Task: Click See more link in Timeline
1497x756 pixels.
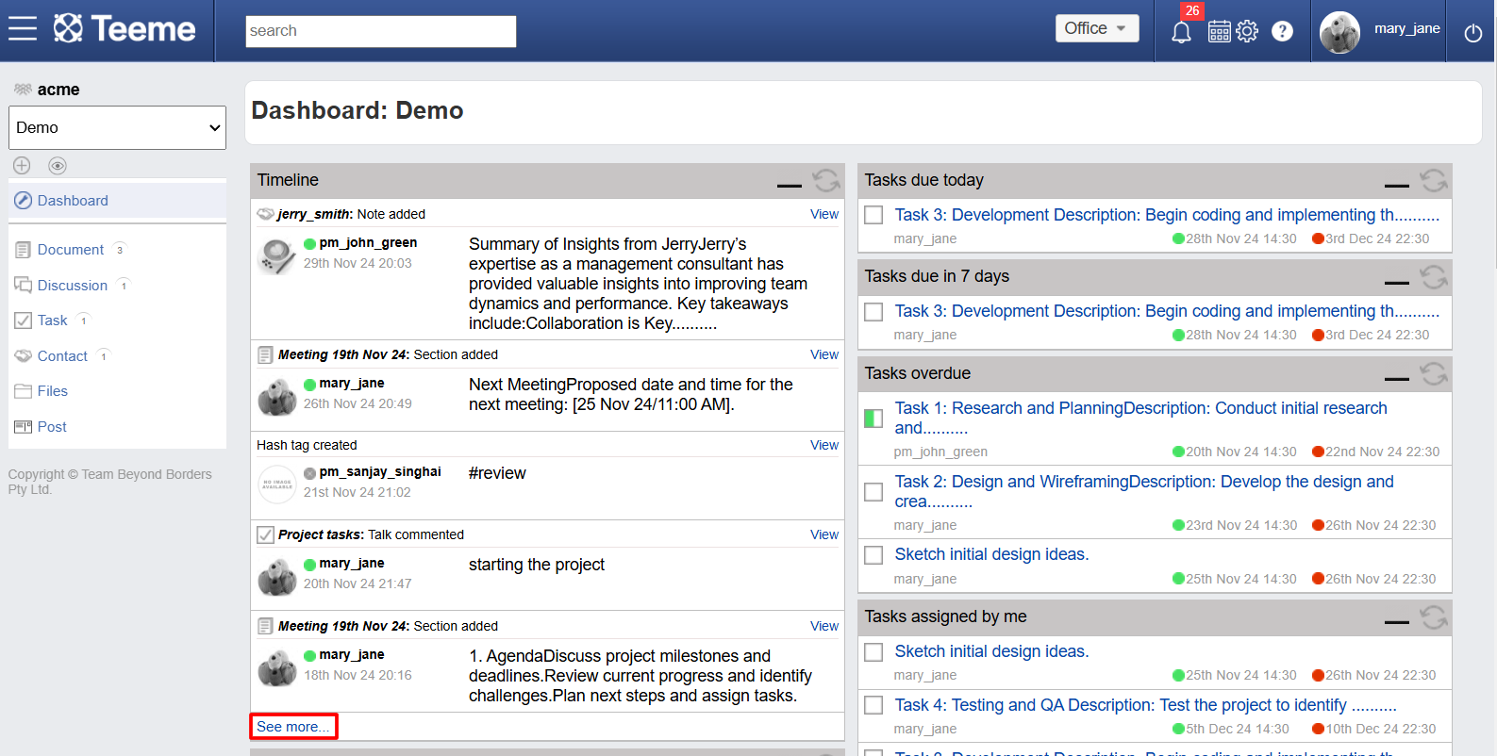Action: (x=293, y=727)
